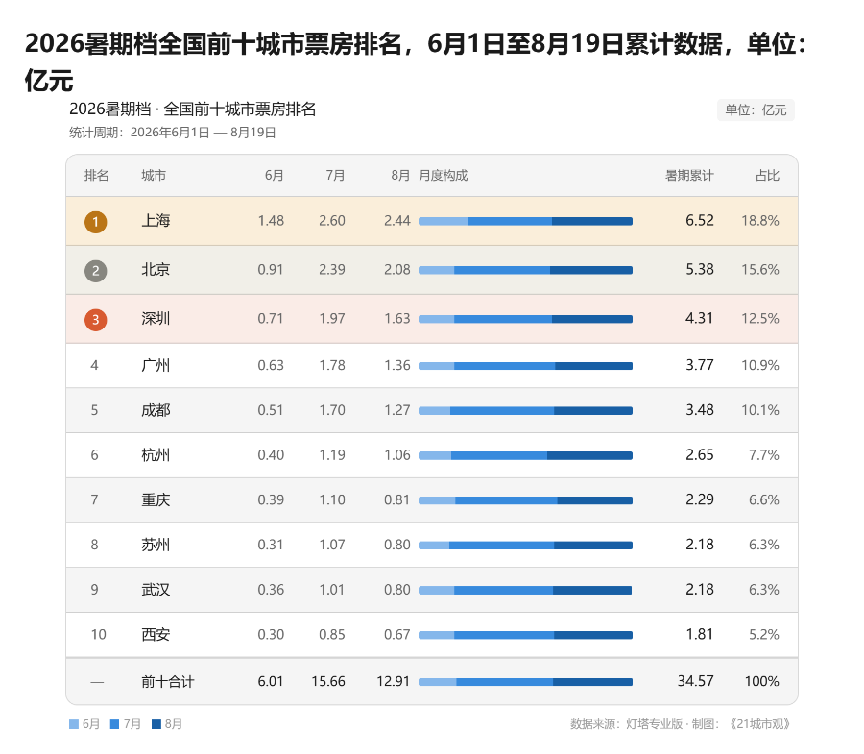Click the 占比 column header

pos(767,176)
